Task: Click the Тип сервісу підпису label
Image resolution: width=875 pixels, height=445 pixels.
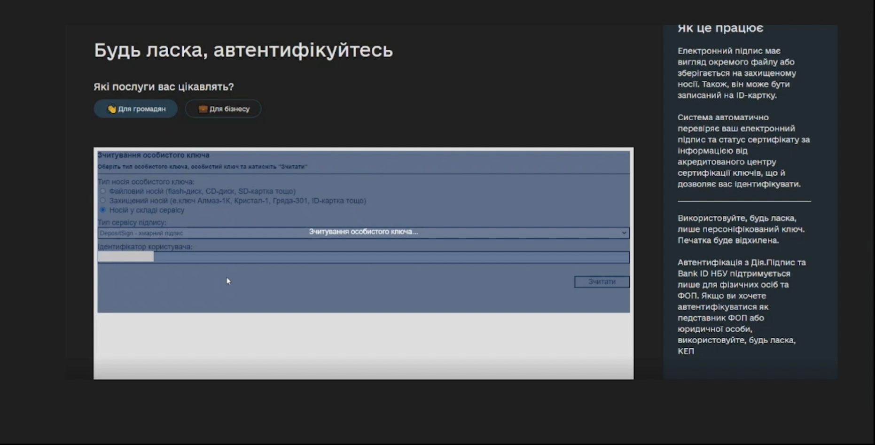Action: click(132, 222)
